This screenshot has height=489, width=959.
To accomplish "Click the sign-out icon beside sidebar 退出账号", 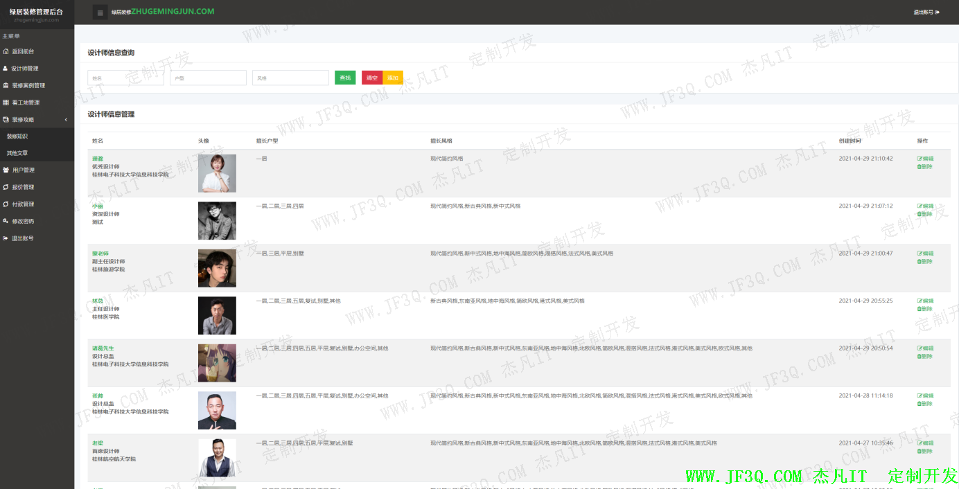I will pos(6,238).
